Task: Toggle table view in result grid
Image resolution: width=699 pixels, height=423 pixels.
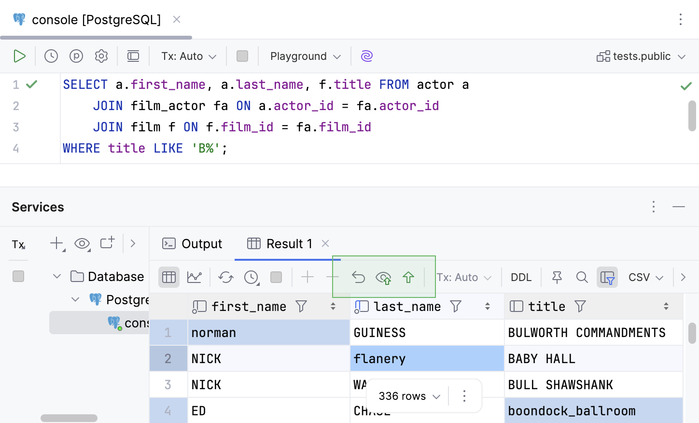Action: click(169, 277)
